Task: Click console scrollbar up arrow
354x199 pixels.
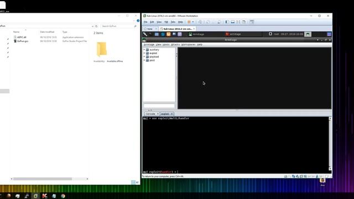Action: click(330, 118)
